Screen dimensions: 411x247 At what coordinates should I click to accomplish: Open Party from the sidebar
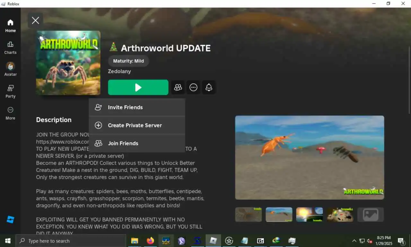click(x=10, y=92)
